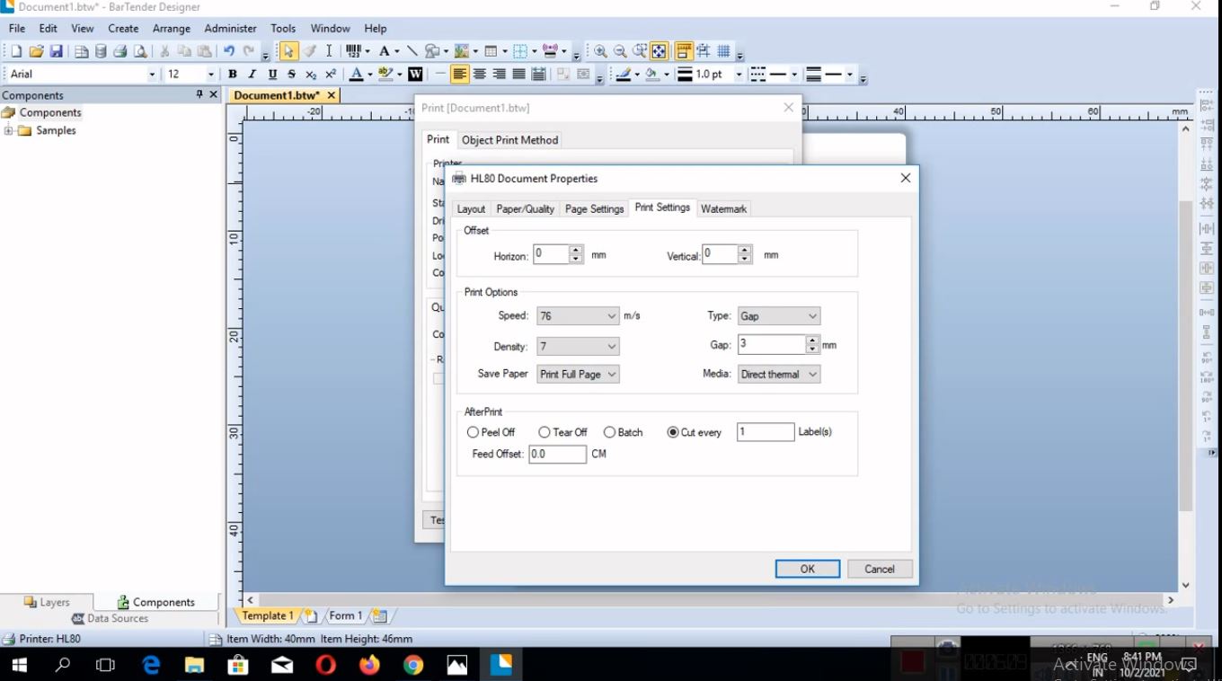The width and height of the screenshot is (1222, 681).
Task: Click OK in HL80 Document Properties
Action: tap(807, 569)
